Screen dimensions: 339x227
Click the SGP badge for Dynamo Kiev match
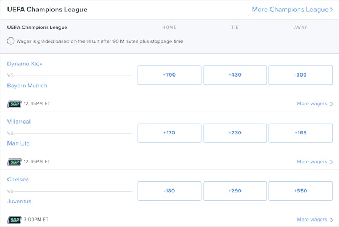(14, 104)
